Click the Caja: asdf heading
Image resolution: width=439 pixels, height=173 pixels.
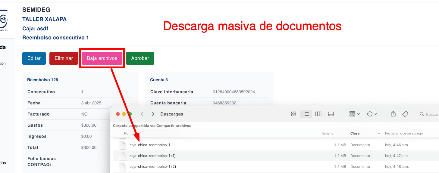(x=35, y=29)
